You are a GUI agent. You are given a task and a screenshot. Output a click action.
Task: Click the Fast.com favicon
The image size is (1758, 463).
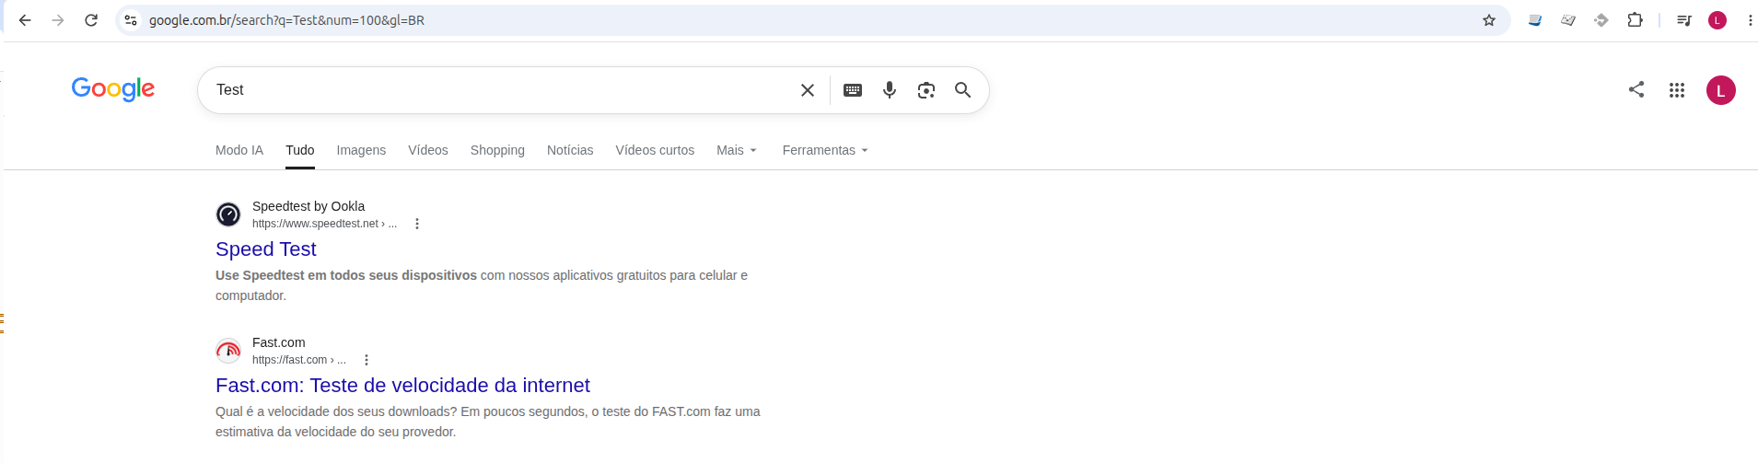pos(228,351)
